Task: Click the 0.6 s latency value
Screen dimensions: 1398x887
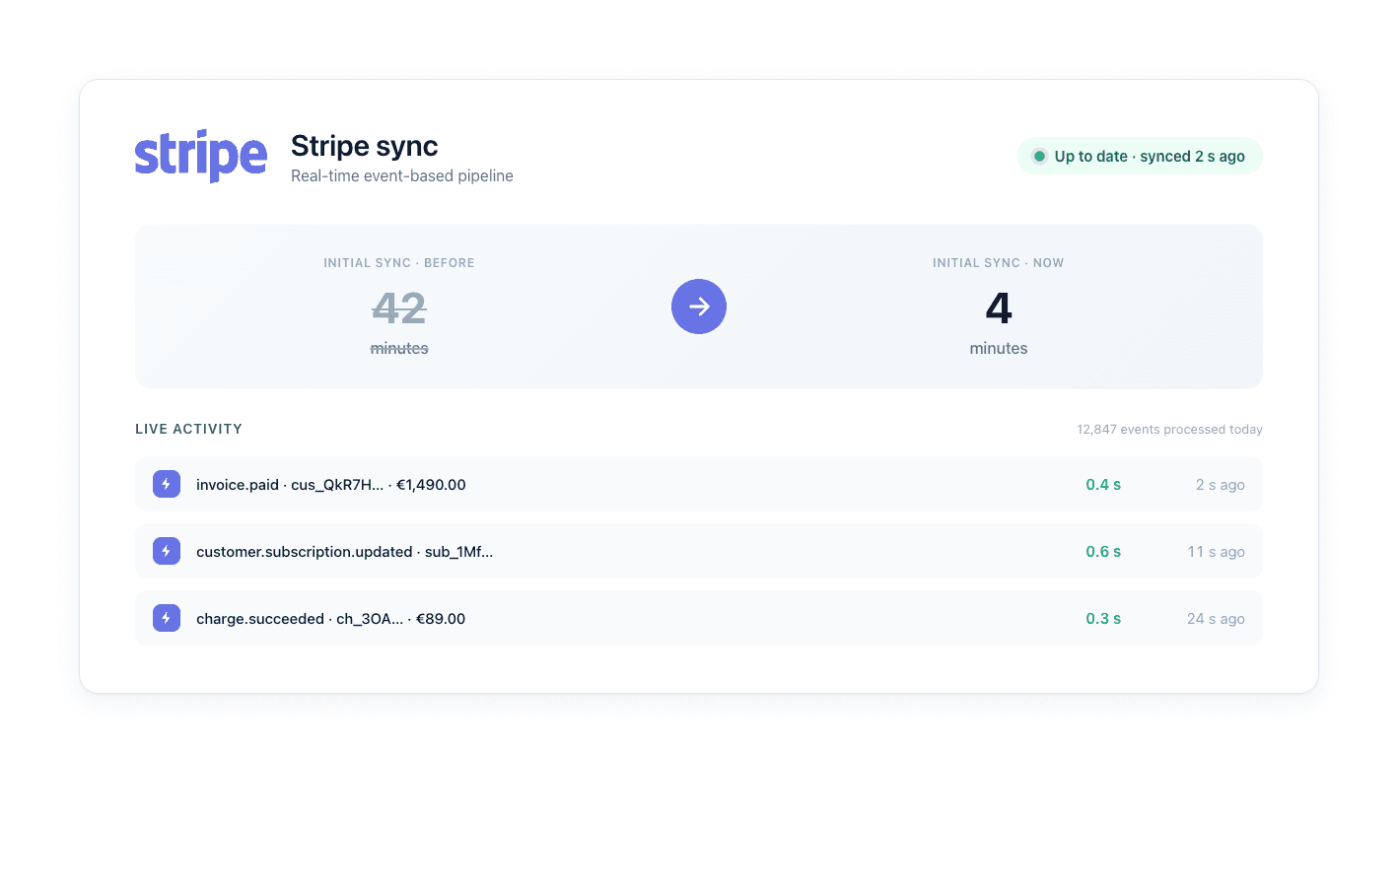Action: 1103,551
